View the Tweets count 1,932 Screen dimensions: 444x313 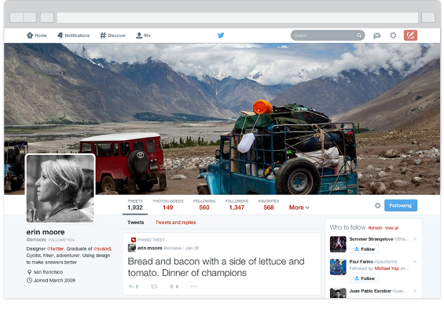(135, 205)
